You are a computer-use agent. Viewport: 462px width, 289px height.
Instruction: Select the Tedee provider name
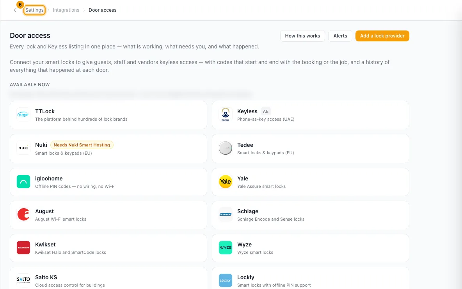tap(245, 145)
